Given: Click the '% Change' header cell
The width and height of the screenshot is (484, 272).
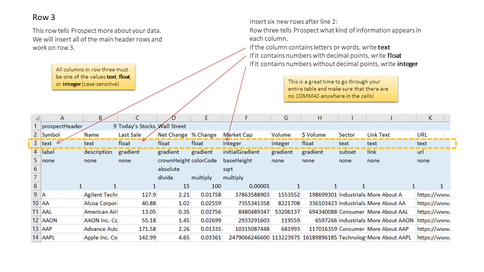Looking at the screenshot, I should 206,135.
